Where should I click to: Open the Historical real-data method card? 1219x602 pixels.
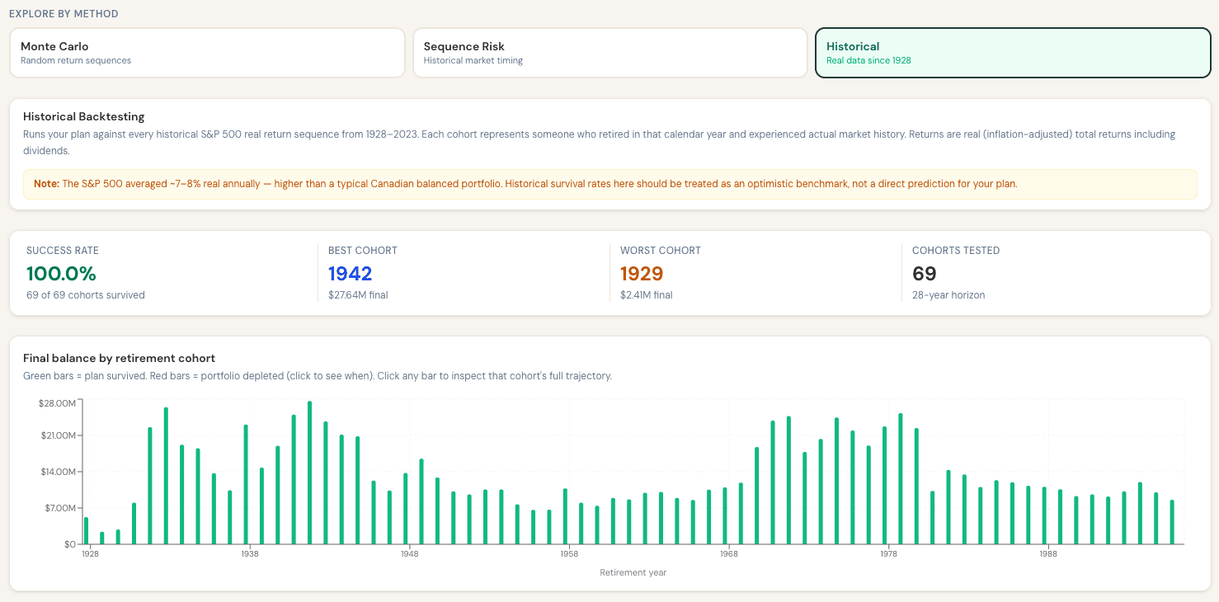click(x=1013, y=53)
